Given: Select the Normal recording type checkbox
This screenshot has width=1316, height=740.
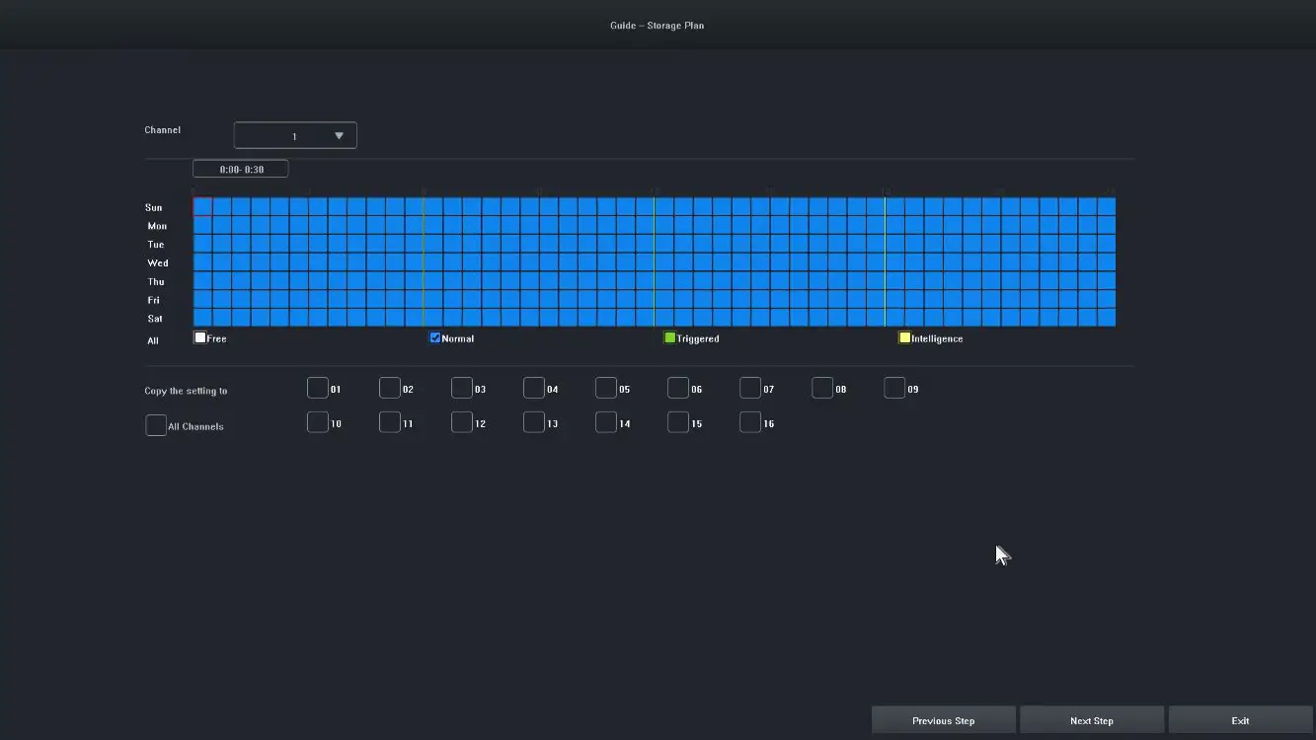Looking at the screenshot, I should [x=435, y=338].
